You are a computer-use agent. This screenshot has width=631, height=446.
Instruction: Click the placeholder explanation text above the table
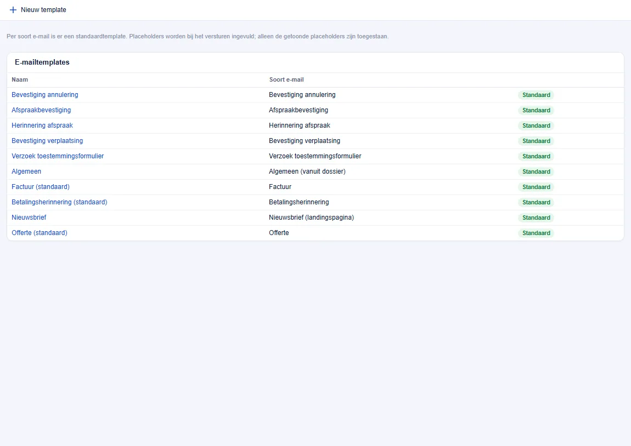tap(198, 36)
